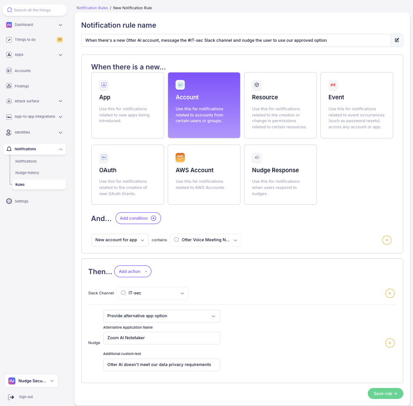Click the Additional custom text field
This screenshot has height=406, width=413.
tap(162, 365)
